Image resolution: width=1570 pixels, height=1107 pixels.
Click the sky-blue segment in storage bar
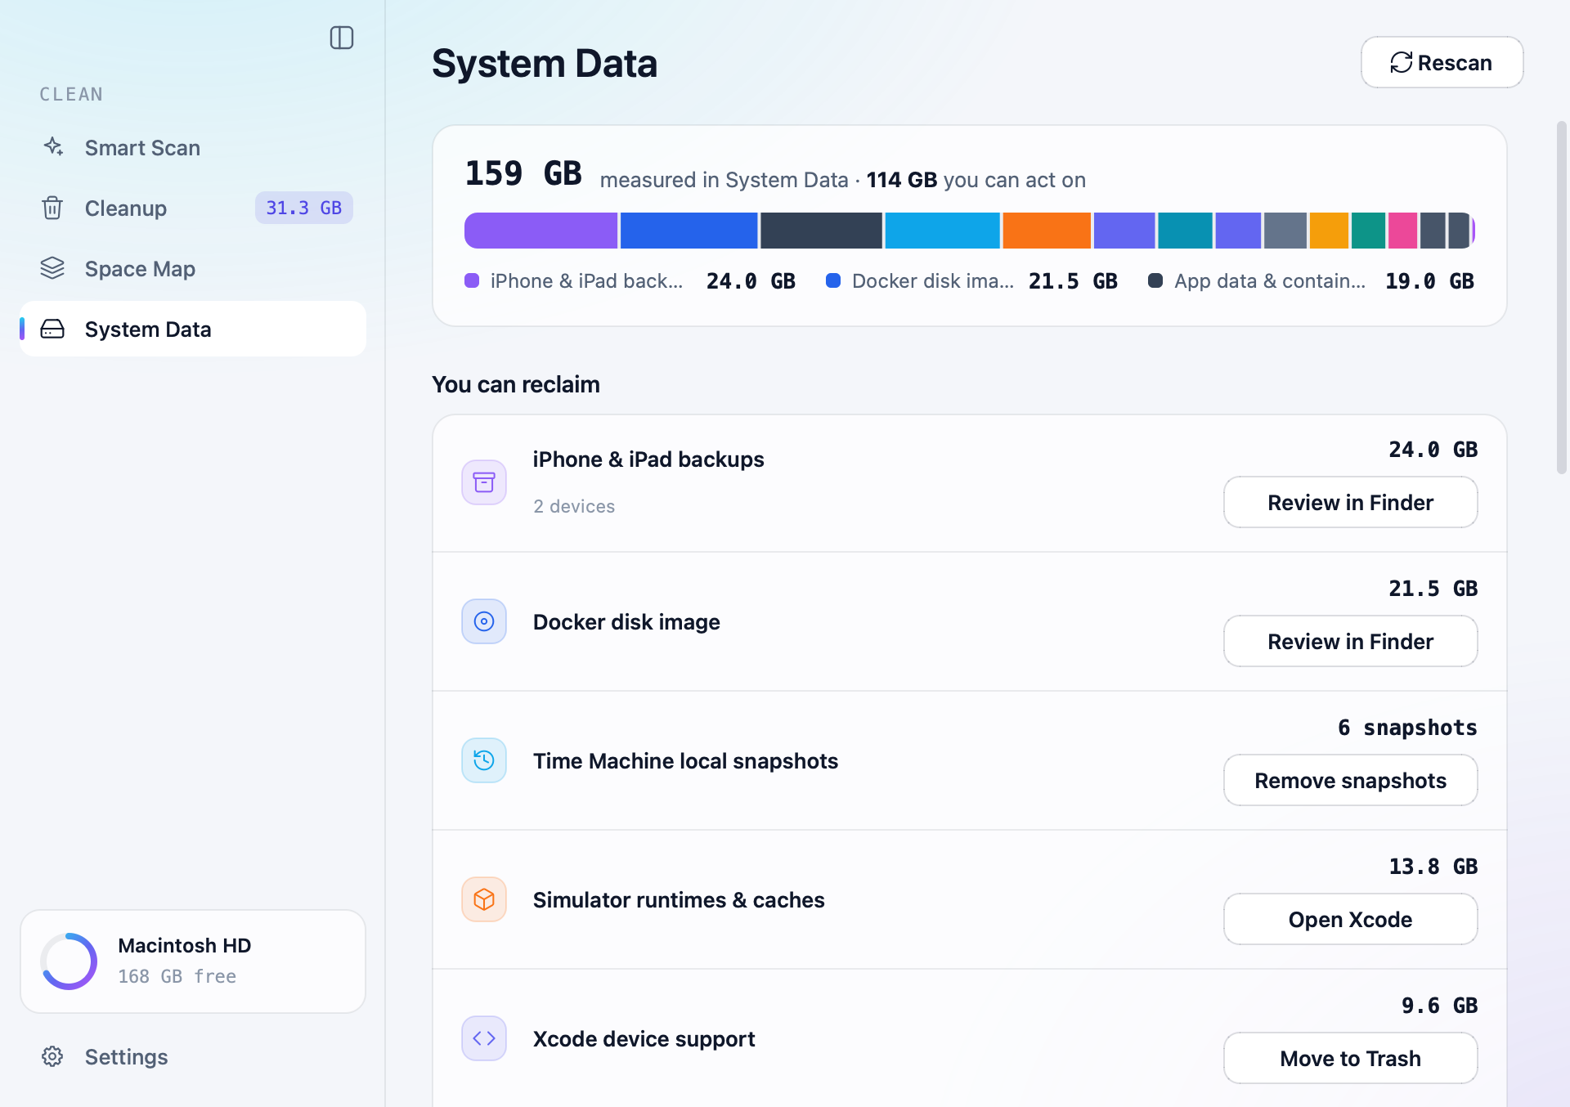[x=942, y=231]
